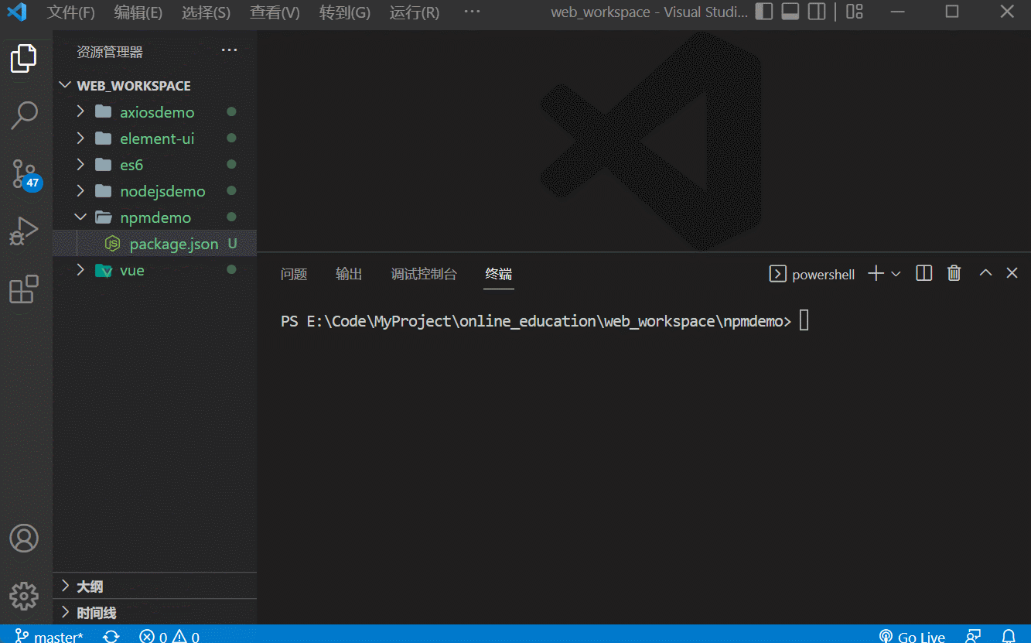Image resolution: width=1031 pixels, height=643 pixels.
Task: Open the menu bar overflow ellipsis
Action: click(471, 12)
